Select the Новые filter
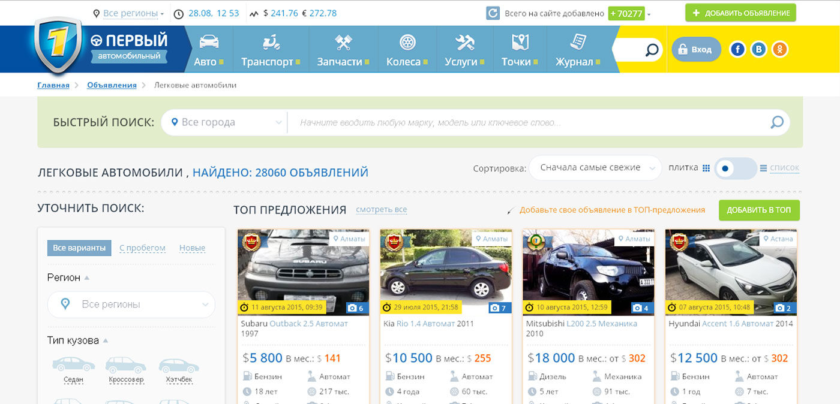The image size is (840, 404). (192, 248)
